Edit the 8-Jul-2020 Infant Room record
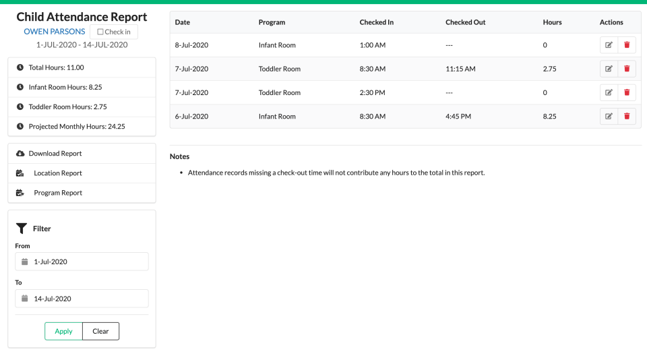647x362 pixels. click(609, 45)
